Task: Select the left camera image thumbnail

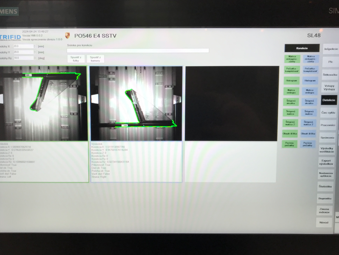Action: [44, 103]
